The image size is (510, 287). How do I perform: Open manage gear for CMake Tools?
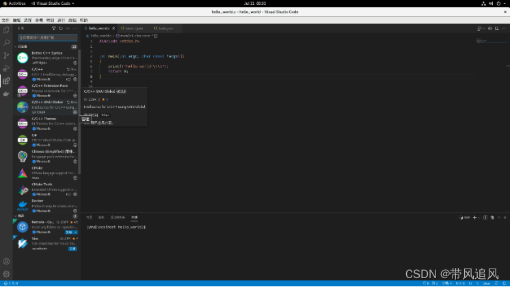75,194
